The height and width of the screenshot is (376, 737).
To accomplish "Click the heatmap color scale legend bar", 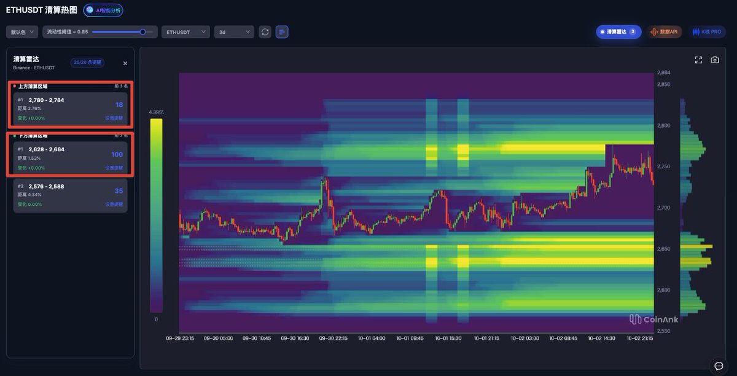I will point(156,215).
